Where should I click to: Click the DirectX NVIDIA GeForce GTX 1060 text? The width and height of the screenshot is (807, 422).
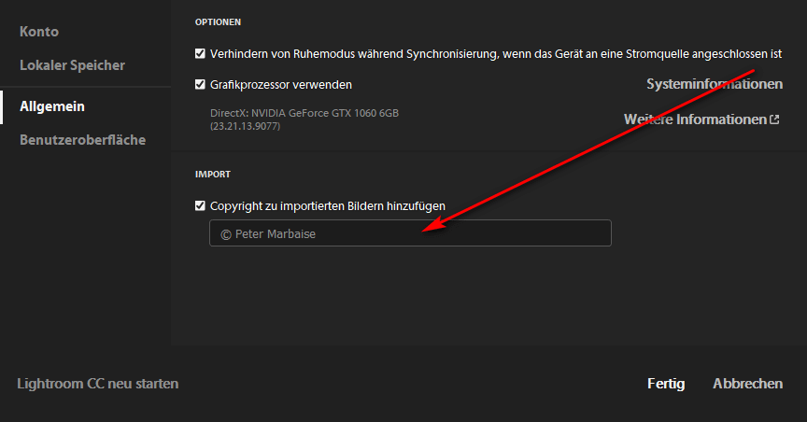point(304,113)
